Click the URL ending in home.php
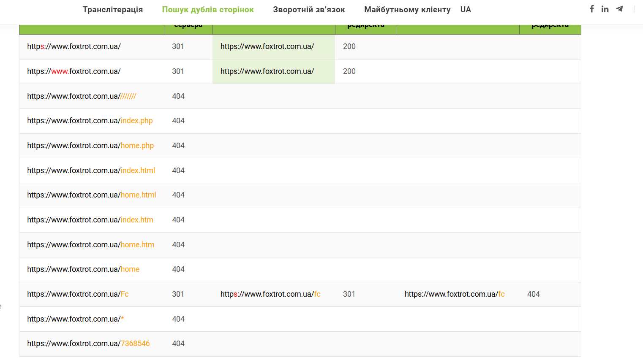 [90, 146]
